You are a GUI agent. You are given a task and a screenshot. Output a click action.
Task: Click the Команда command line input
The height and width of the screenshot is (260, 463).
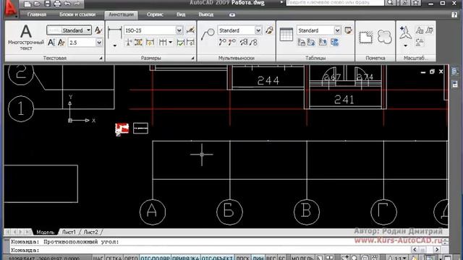point(210,251)
